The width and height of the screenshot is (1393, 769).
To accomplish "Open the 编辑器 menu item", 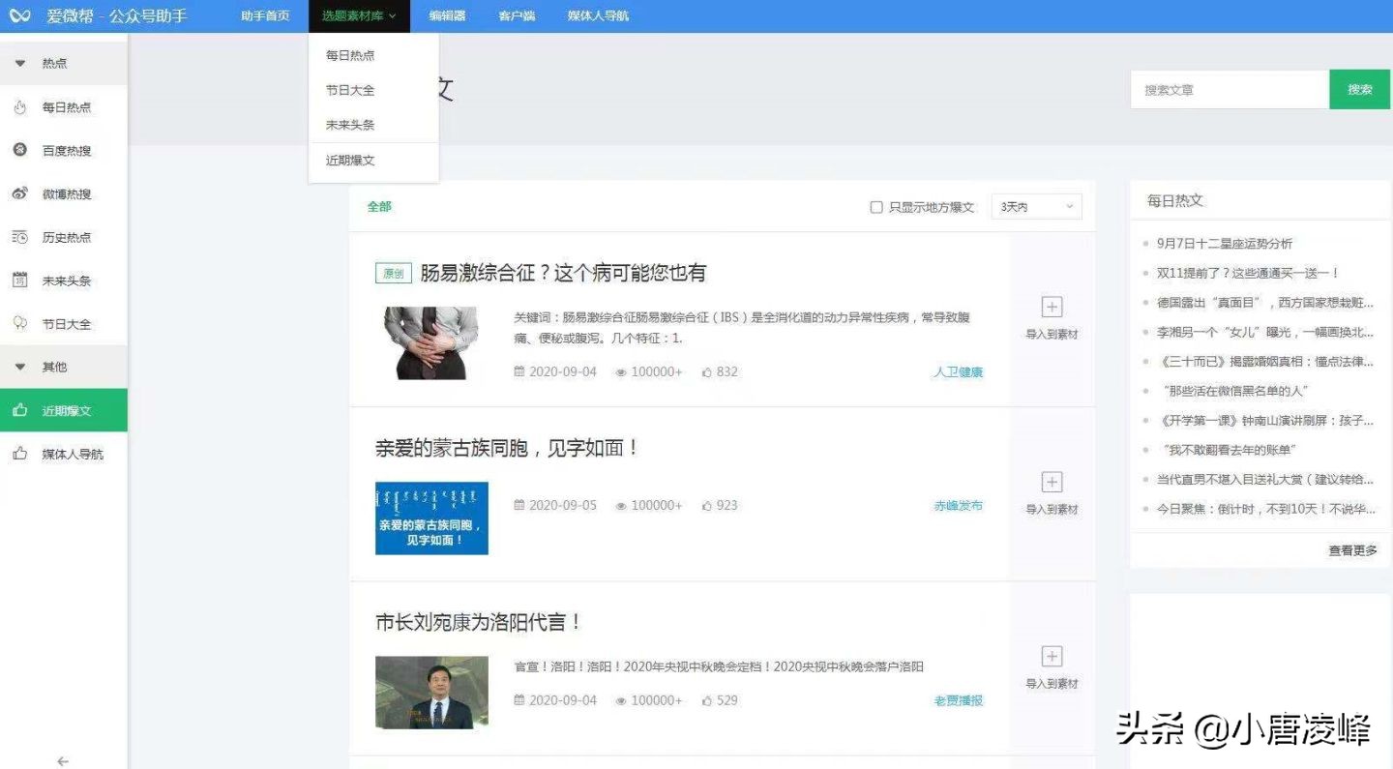I will click(443, 15).
